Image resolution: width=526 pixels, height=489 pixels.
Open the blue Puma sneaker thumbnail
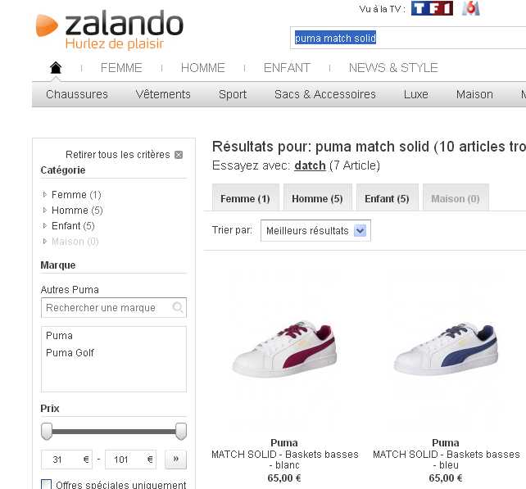coord(446,348)
